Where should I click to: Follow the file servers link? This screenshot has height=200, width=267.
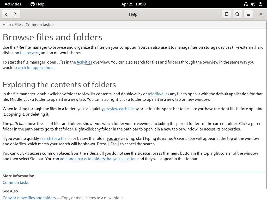(29, 53)
